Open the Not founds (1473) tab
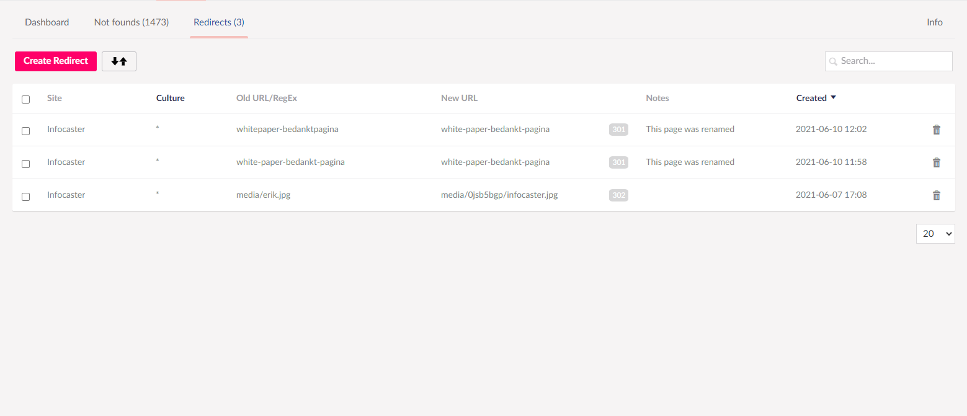Screen dimensions: 967x416 click(x=131, y=22)
